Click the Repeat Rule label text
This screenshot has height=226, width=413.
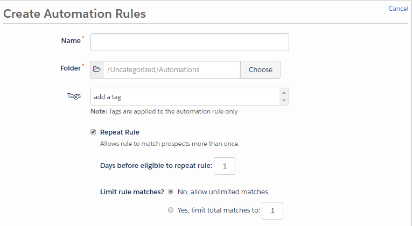pyautogui.click(x=120, y=132)
